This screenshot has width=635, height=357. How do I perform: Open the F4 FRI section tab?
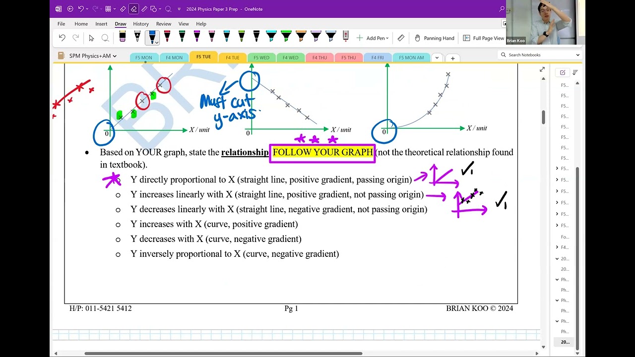tap(378, 58)
